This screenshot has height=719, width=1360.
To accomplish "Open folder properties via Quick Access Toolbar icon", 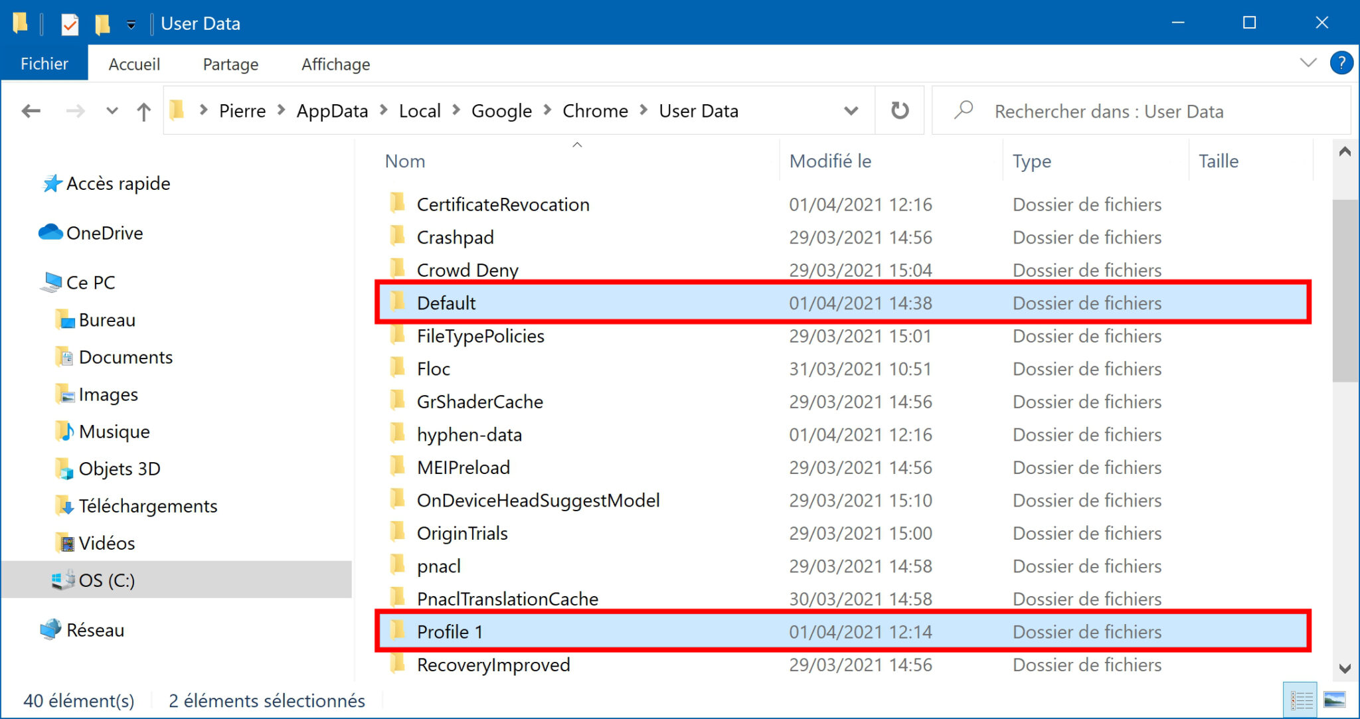I will tap(70, 24).
